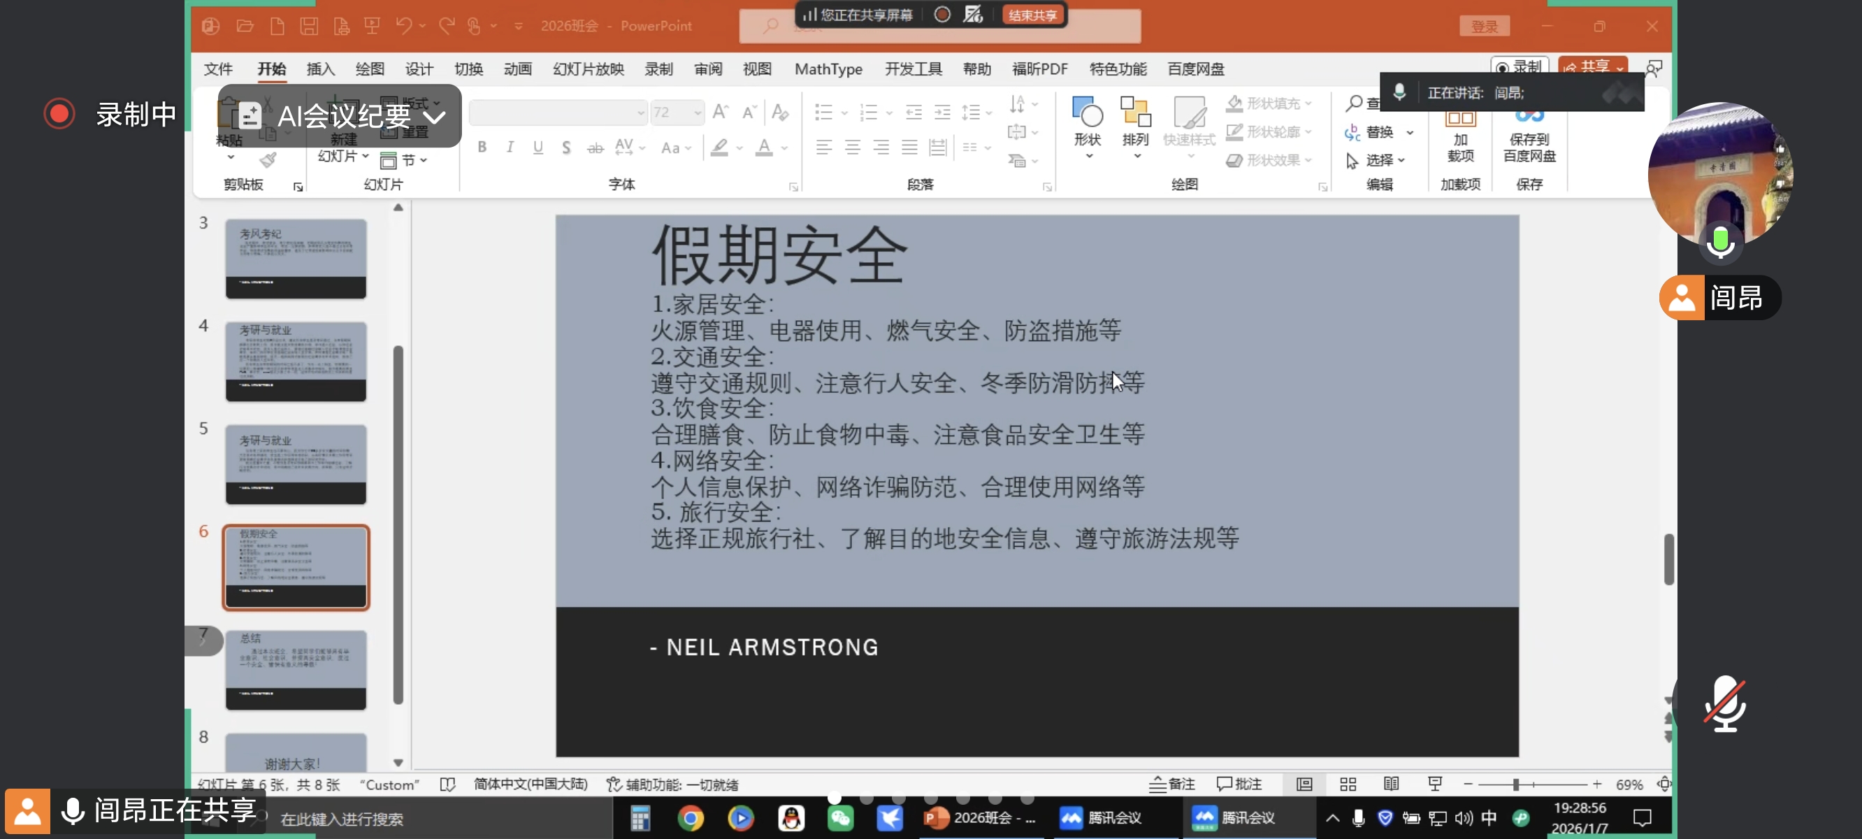Toggle Italic text formatting
Screen dimensions: 1862x839
point(510,148)
